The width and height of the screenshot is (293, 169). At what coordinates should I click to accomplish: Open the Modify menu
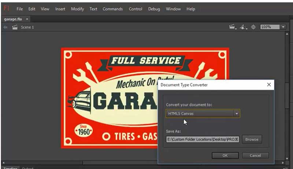click(x=77, y=9)
